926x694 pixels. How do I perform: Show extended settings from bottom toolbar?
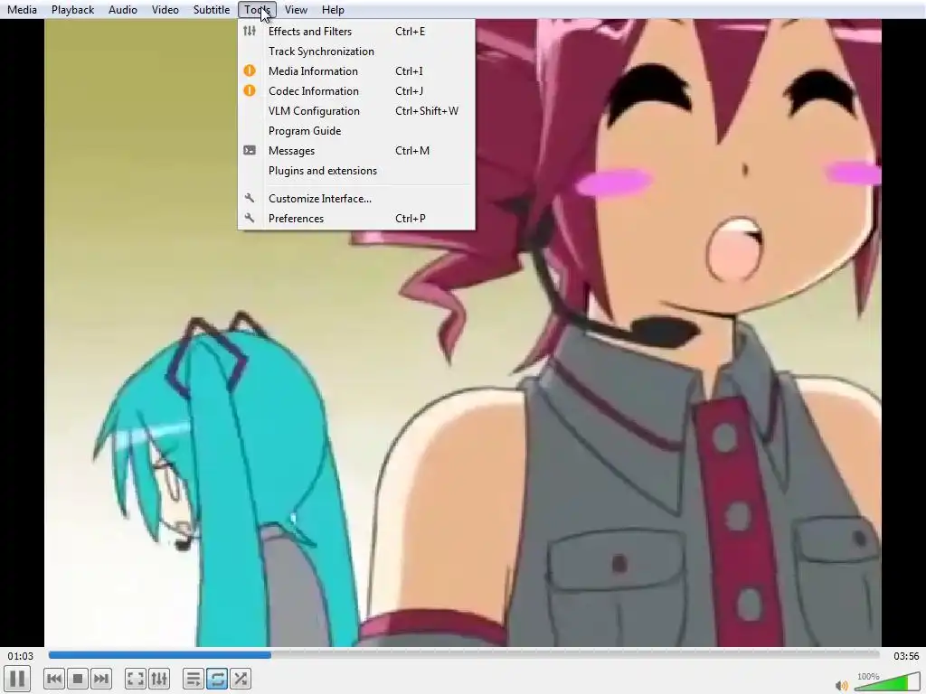click(x=159, y=679)
